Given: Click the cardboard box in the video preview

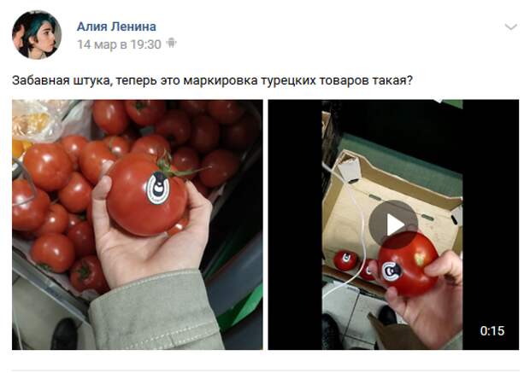Looking at the screenshot, I should (392, 202).
